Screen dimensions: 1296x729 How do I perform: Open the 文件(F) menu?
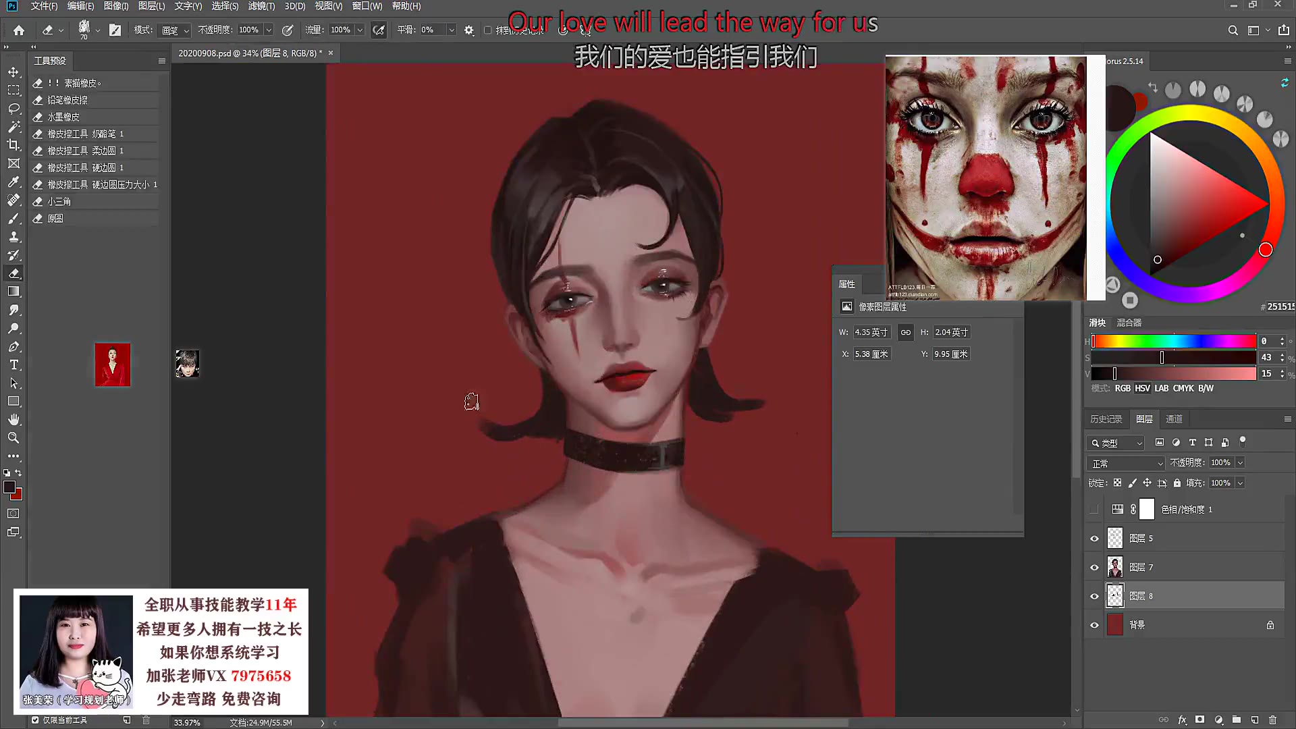pyautogui.click(x=44, y=6)
